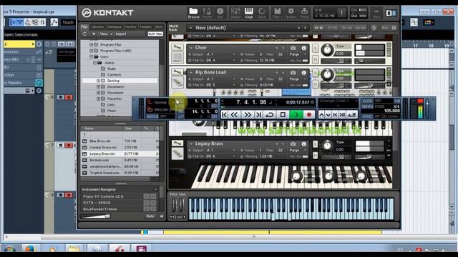
Task: Collapse the Users folder
Action: [x=91, y=56]
